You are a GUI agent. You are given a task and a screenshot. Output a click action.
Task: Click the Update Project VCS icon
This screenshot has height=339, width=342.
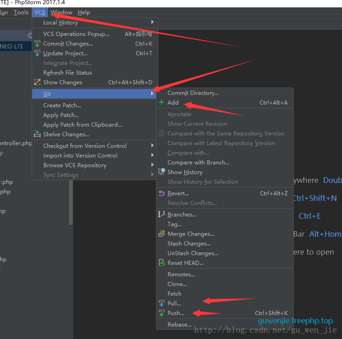37,53
